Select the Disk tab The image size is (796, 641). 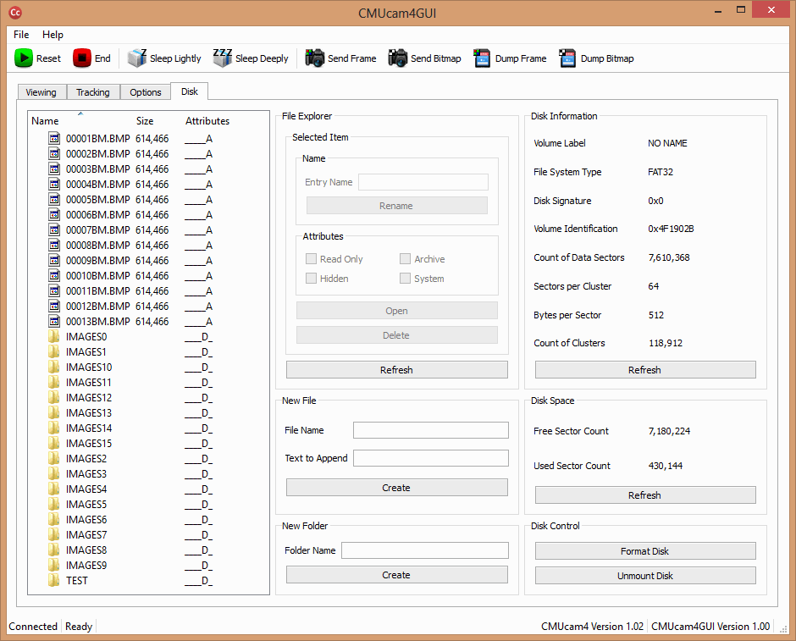tap(190, 91)
